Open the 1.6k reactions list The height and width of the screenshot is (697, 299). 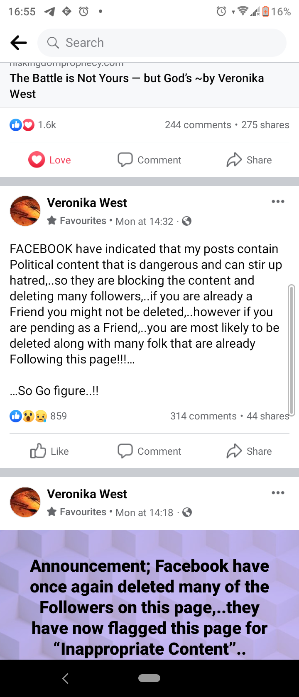pos(33,125)
